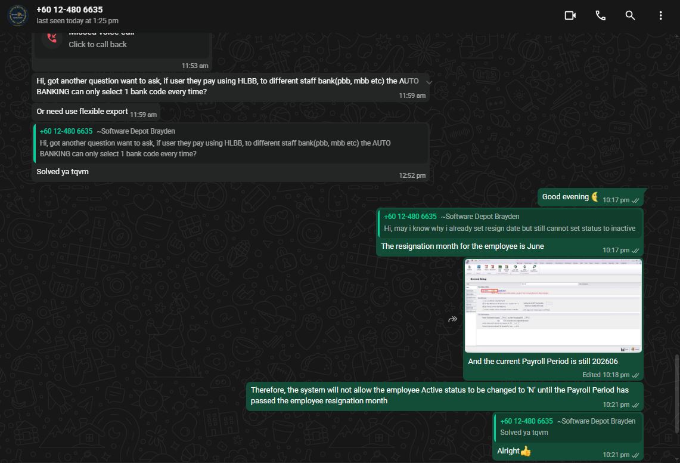The width and height of the screenshot is (680, 463).
Task: Jump to quoted resign date question
Action: [510, 223]
